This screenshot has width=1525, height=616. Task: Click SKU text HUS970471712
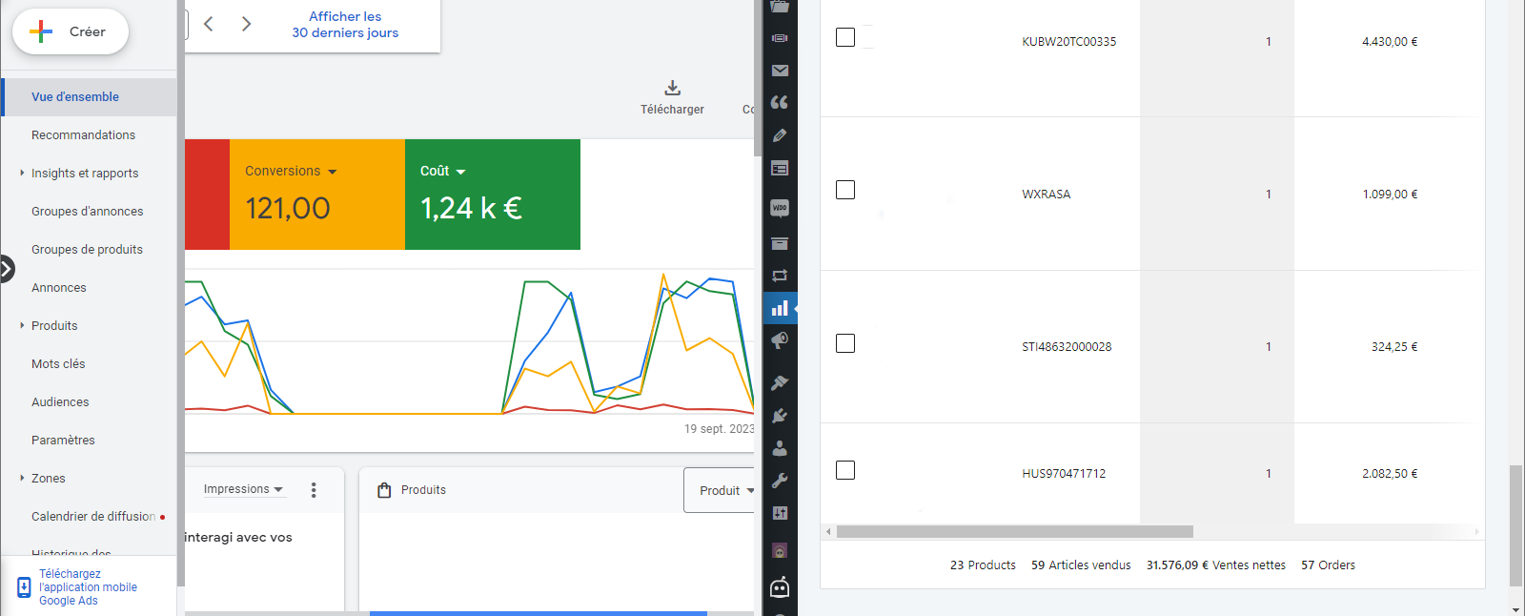pyautogui.click(x=1064, y=474)
